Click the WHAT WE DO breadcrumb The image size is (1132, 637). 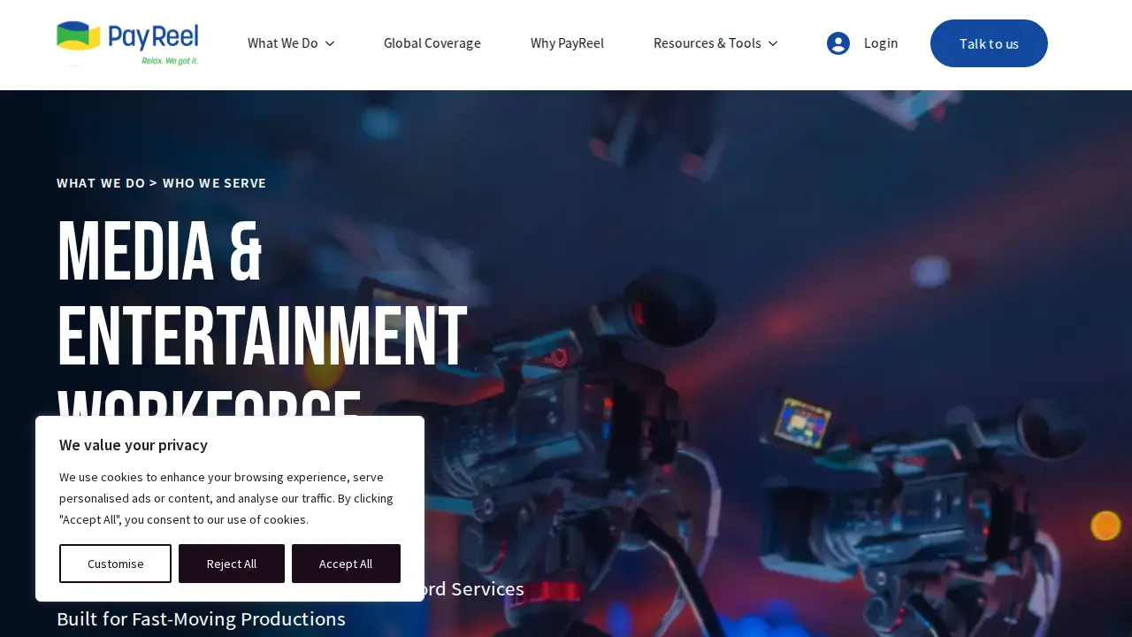point(101,183)
